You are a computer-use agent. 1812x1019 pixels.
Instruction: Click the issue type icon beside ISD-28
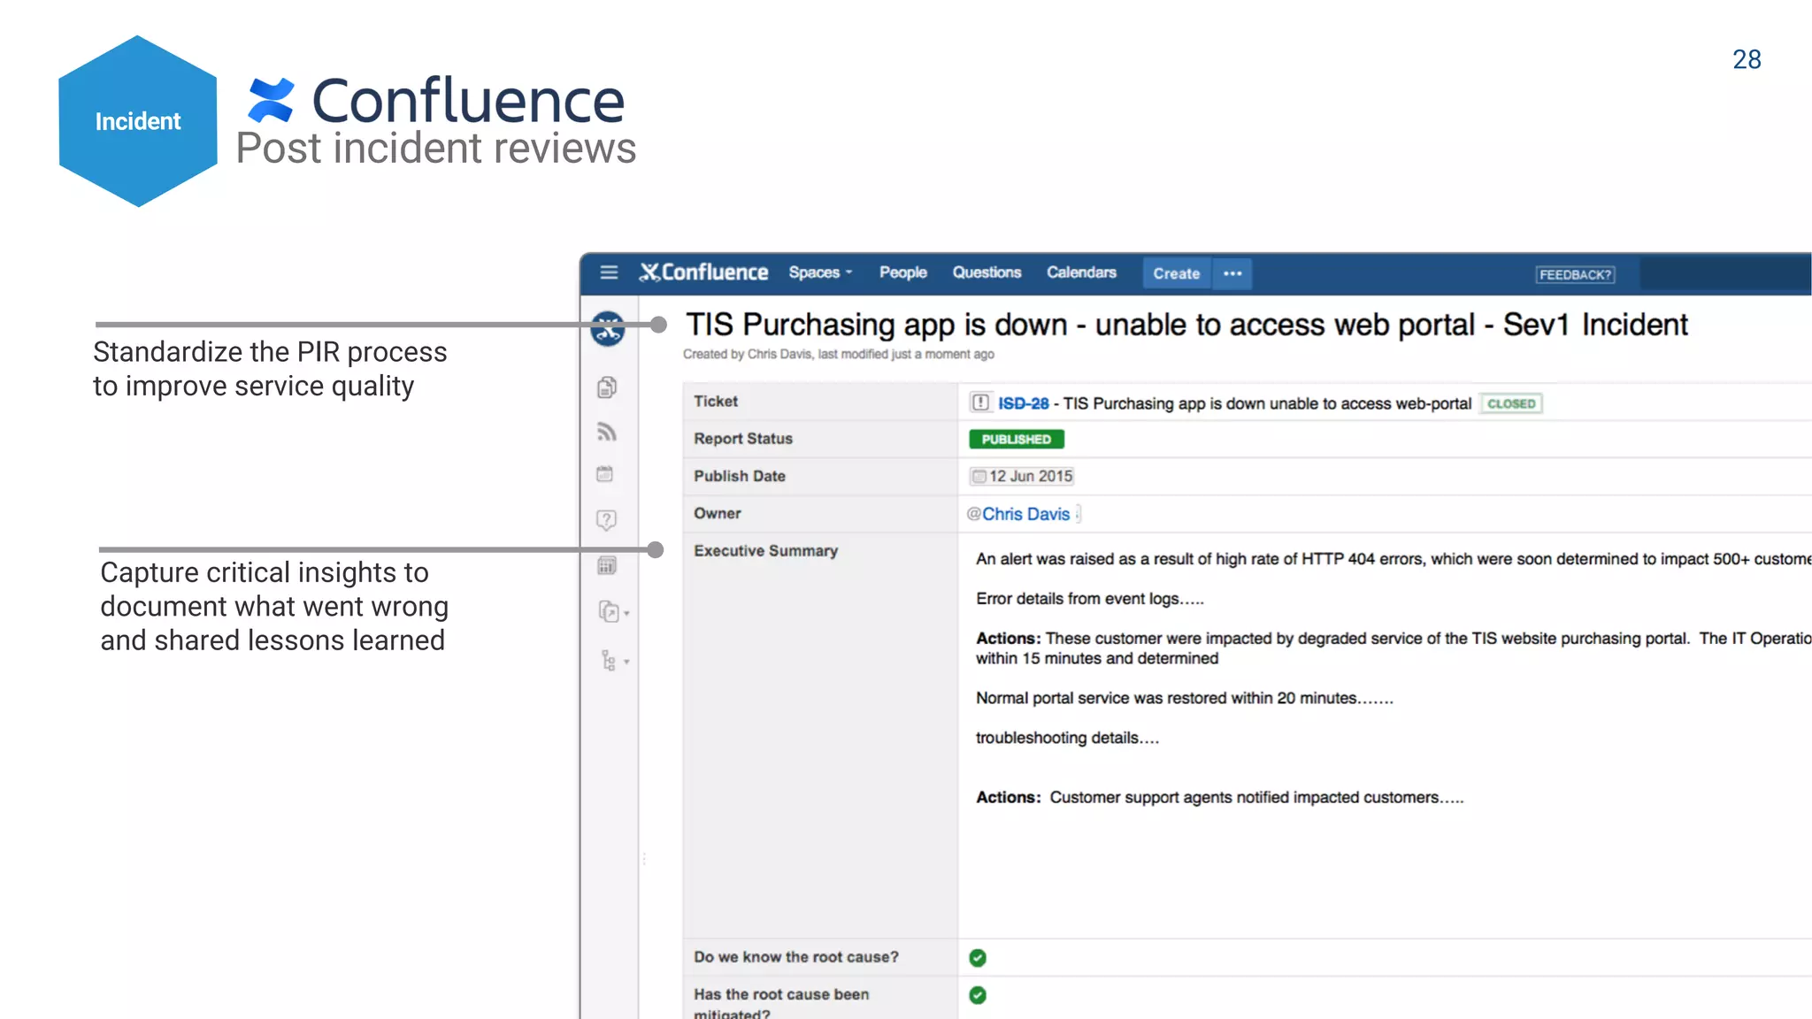pos(980,402)
